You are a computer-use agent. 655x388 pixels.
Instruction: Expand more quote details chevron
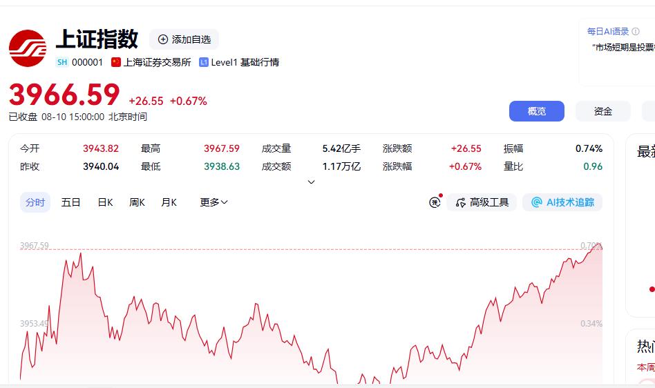pos(311,182)
